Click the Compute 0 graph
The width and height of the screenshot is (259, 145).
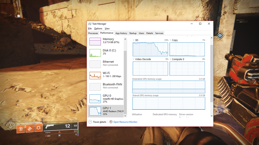click(187, 69)
